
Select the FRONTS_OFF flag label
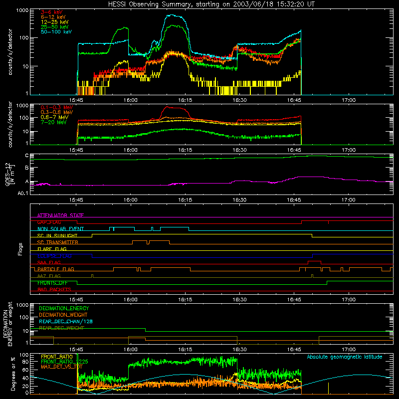(52, 283)
